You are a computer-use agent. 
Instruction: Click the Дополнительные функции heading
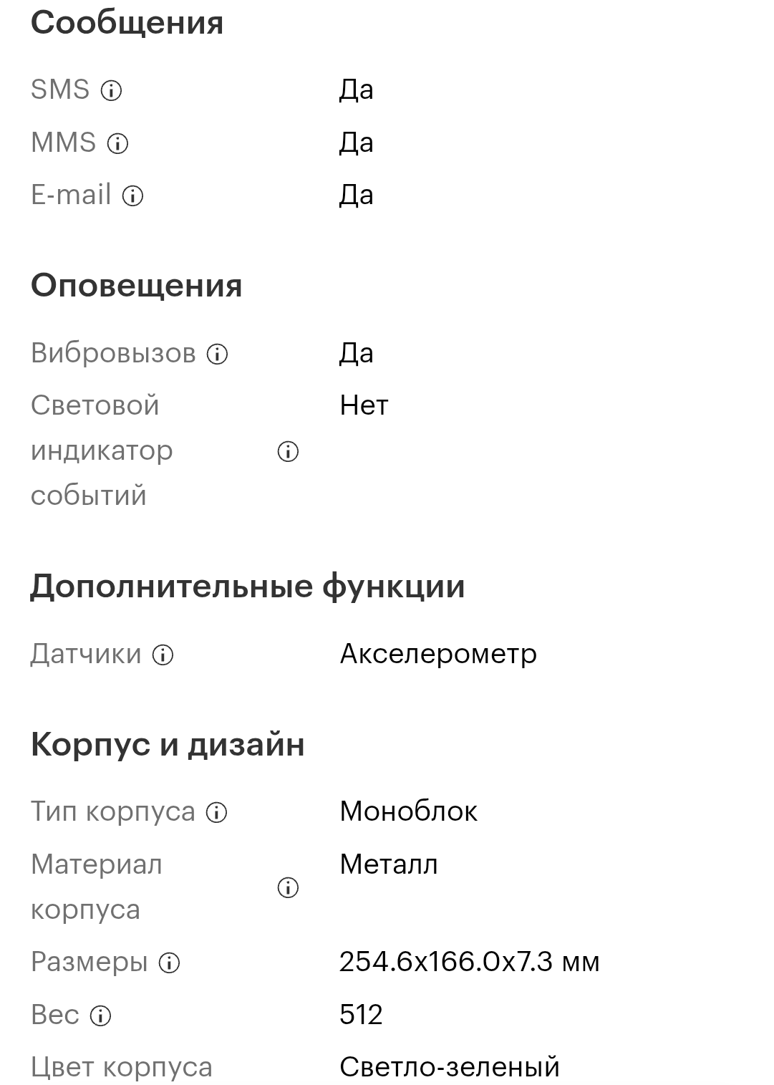[247, 587]
